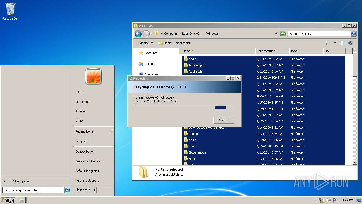Click Search programs and files field
The image size is (362, 204).
(33, 190)
